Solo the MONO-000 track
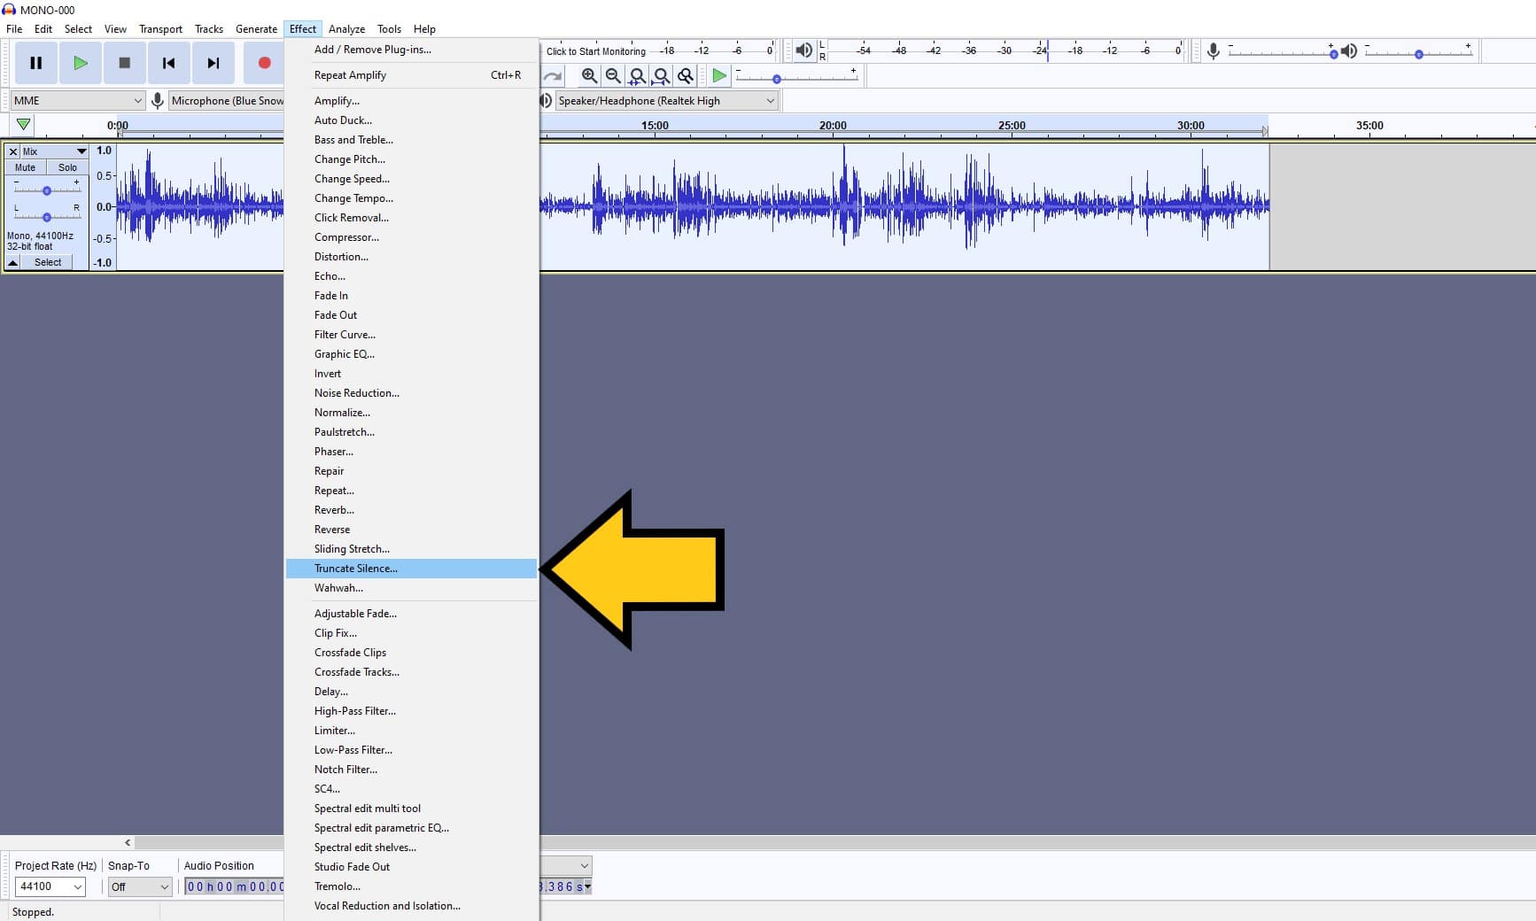1536x921 pixels. click(x=66, y=167)
